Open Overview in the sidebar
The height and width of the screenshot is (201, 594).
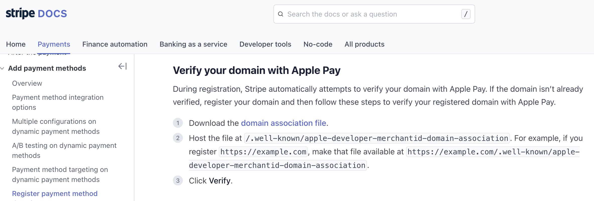tap(27, 83)
